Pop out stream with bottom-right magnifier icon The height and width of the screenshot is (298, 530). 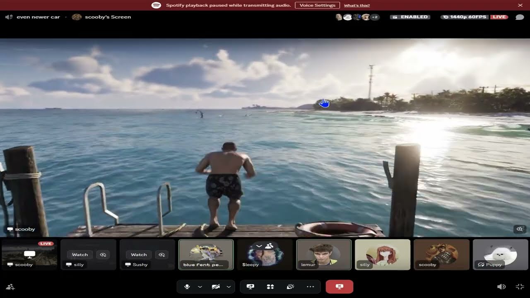pyautogui.click(x=520, y=229)
